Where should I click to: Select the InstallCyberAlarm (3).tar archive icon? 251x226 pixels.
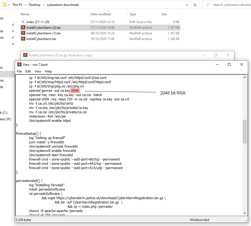point(23,28)
